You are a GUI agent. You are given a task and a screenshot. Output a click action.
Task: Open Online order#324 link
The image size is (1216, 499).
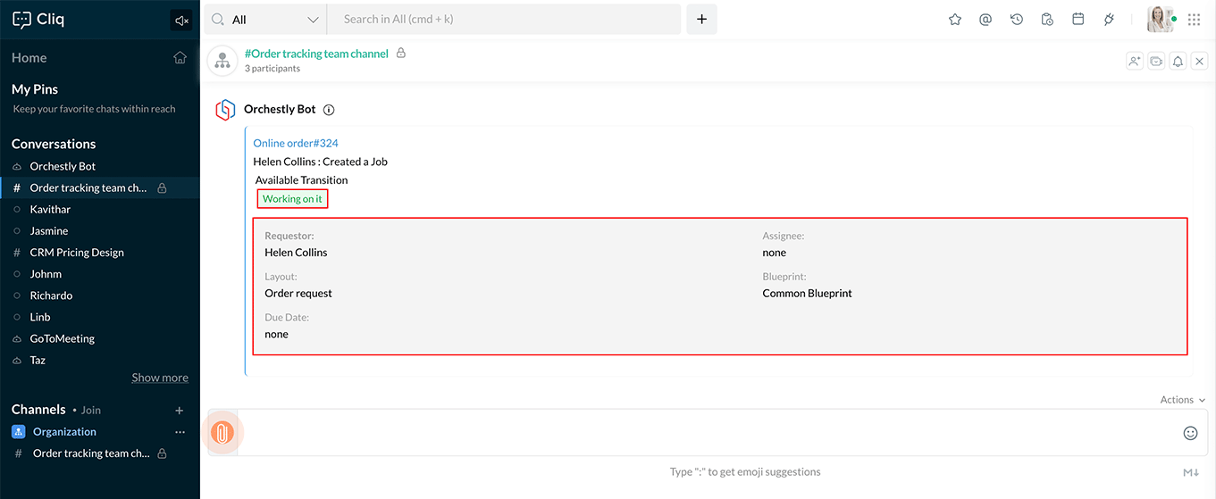point(296,144)
